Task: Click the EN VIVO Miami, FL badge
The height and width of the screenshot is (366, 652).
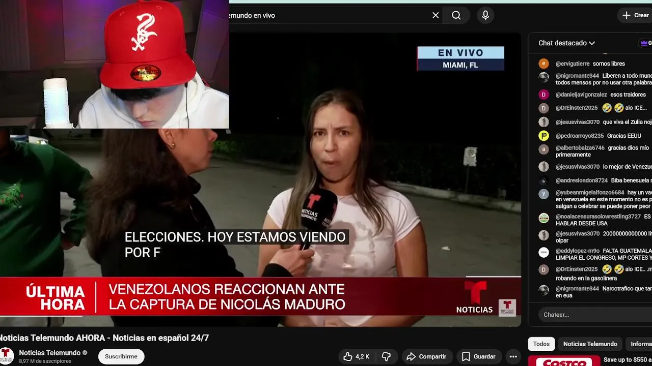Action: 460,58
